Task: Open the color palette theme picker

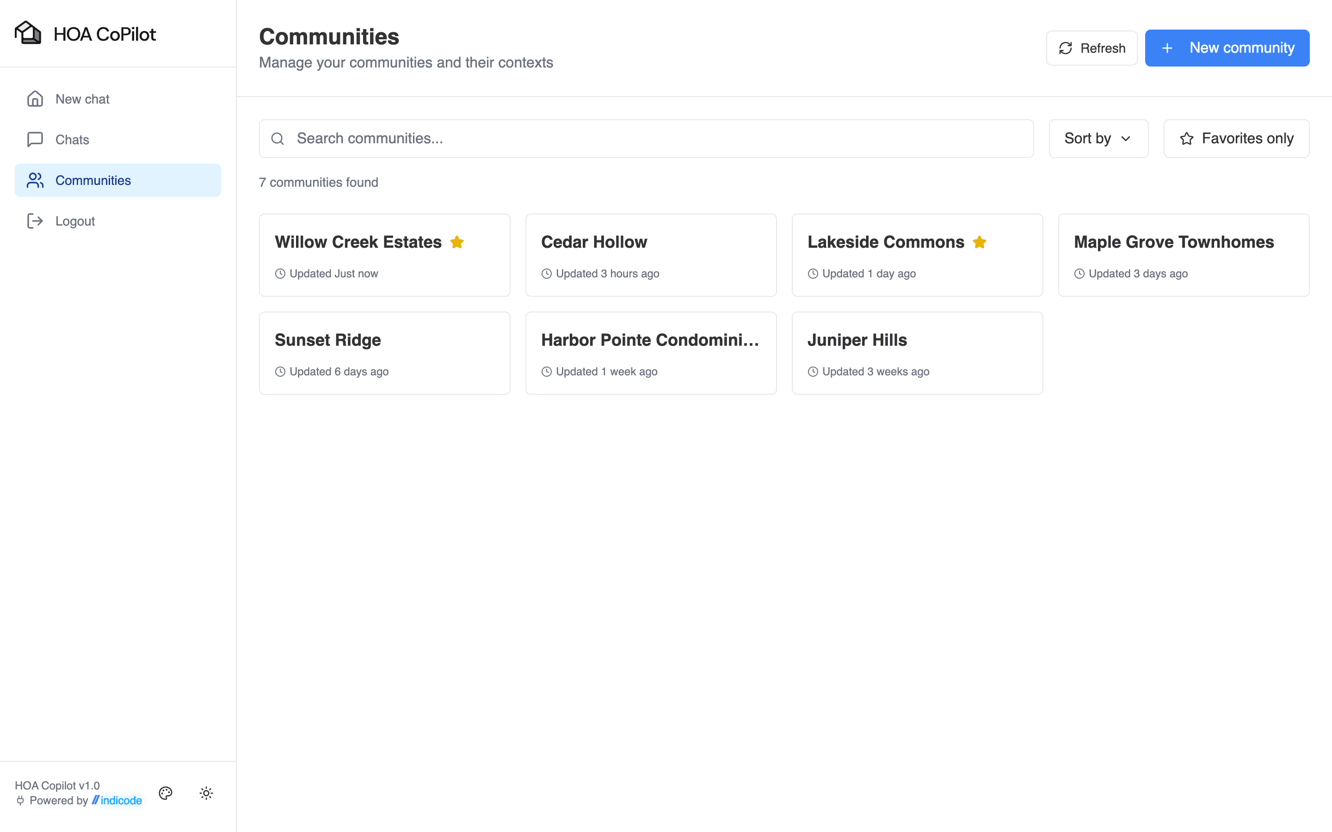Action: [x=166, y=793]
